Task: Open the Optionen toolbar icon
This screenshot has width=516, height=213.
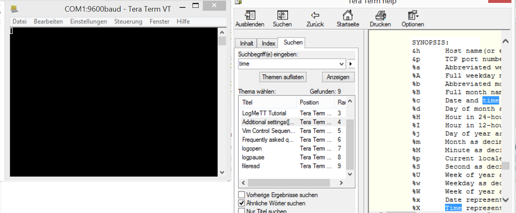Action: [413, 16]
